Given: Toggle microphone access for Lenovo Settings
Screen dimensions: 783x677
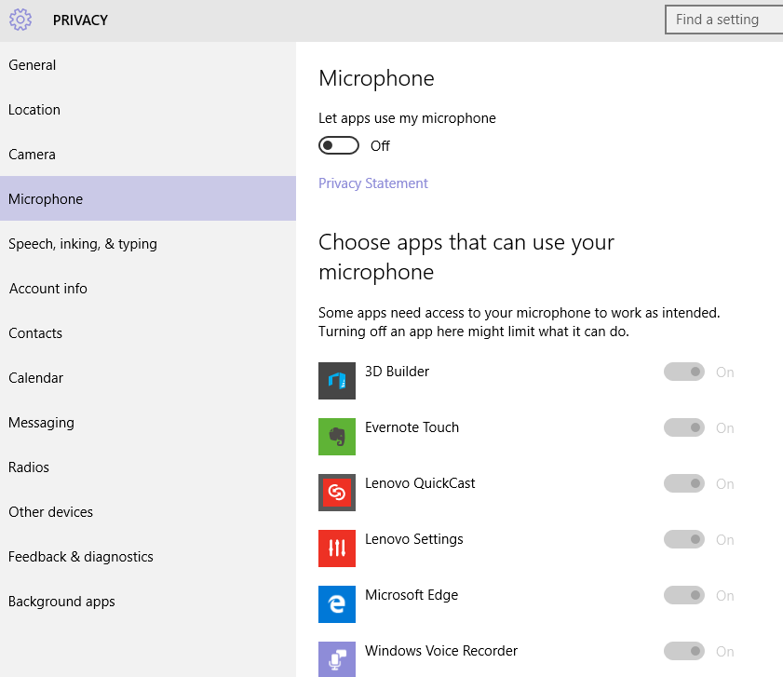Looking at the screenshot, I should 684,539.
